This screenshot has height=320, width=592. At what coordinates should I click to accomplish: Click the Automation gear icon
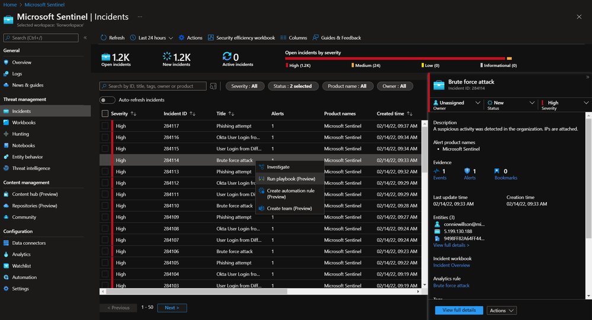pos(6,277)
